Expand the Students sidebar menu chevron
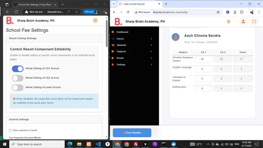Image resolution: width=263 pixels, height=148 pixels. [151, 45]
